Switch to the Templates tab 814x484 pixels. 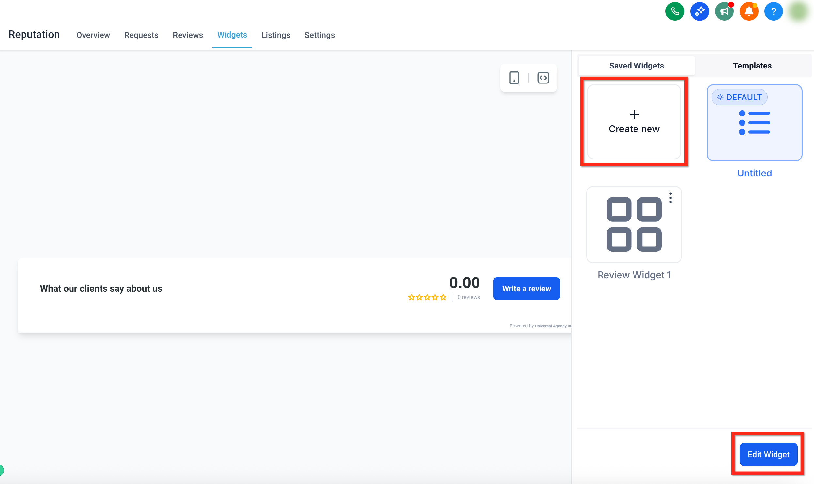click(752, 66)
